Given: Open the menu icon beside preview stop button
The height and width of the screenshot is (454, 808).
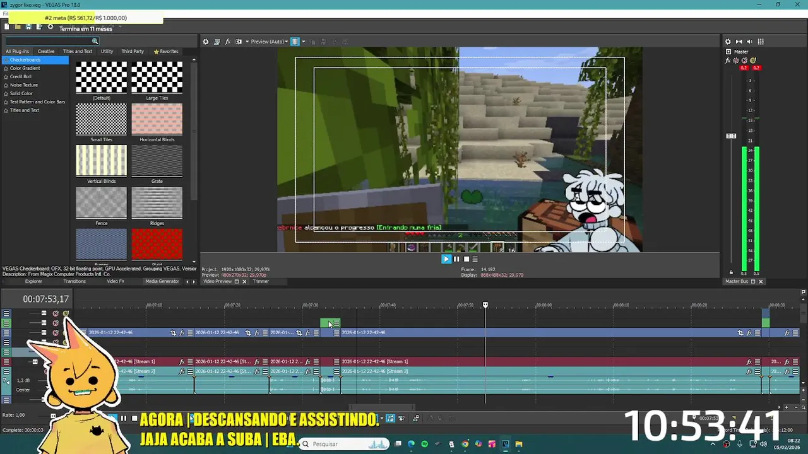Looking at the screenshot, I should 475,259.
